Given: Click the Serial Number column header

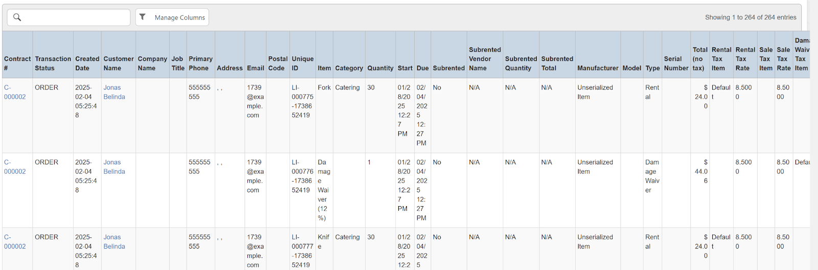Looking at the screenshot, I should coord(676,63).
